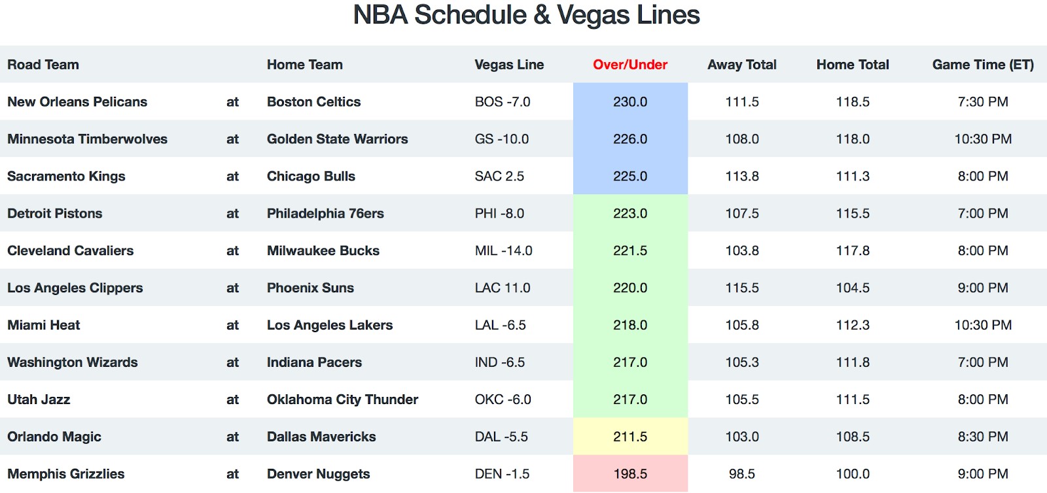Select the LAC 11.0 Vegas line cell
The height and width of the screenshot is (493, 1047).
(503, 288)
